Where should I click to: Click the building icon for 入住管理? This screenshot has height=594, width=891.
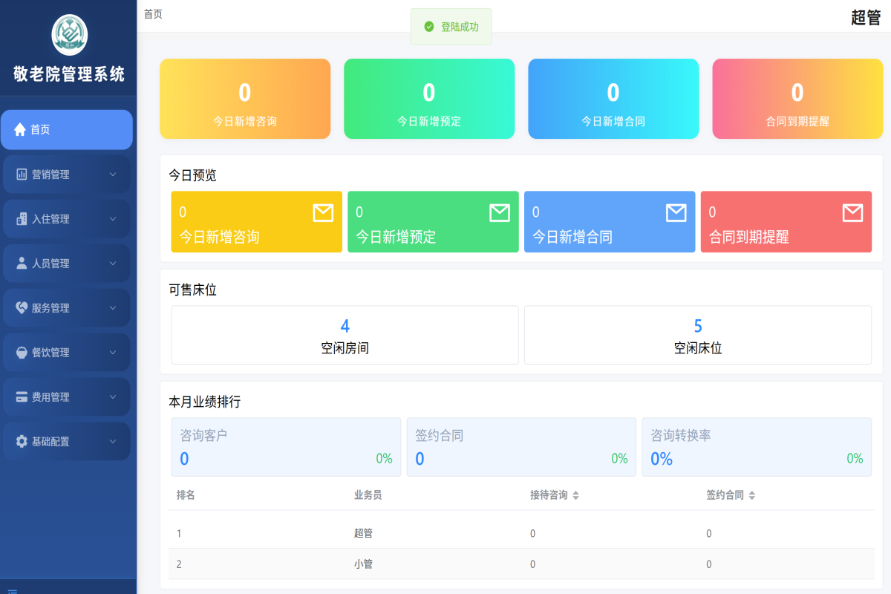coord(22,218)
